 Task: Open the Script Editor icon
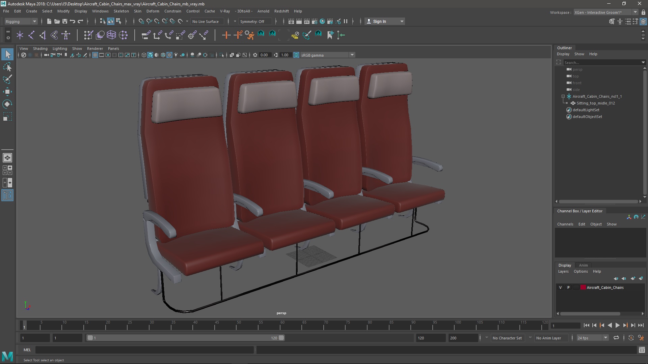[642, 350]
